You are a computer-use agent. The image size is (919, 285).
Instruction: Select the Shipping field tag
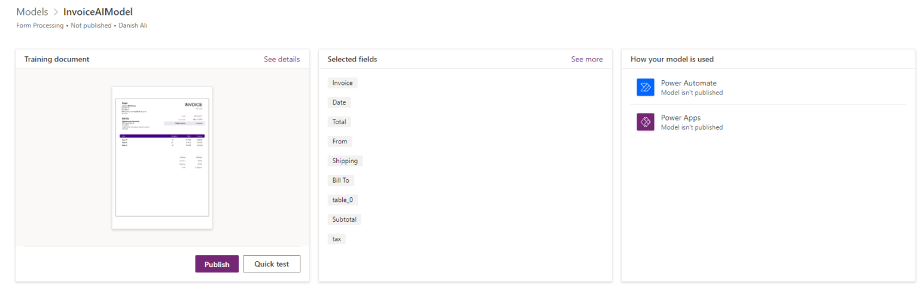(345, 161)
